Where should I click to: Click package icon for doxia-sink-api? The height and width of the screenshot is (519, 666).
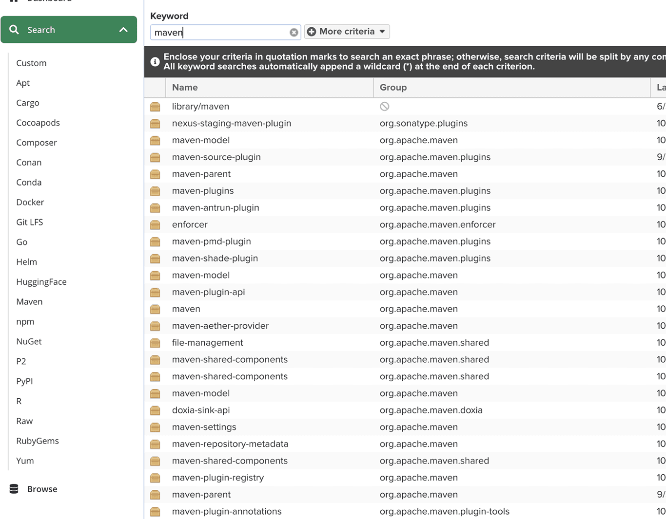(155, 410)
